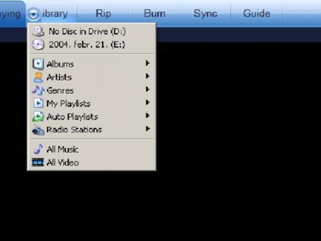This screenshot has height=241, width=321.
Task: Click the Auto Playlists icon
Action: [38, 117]
